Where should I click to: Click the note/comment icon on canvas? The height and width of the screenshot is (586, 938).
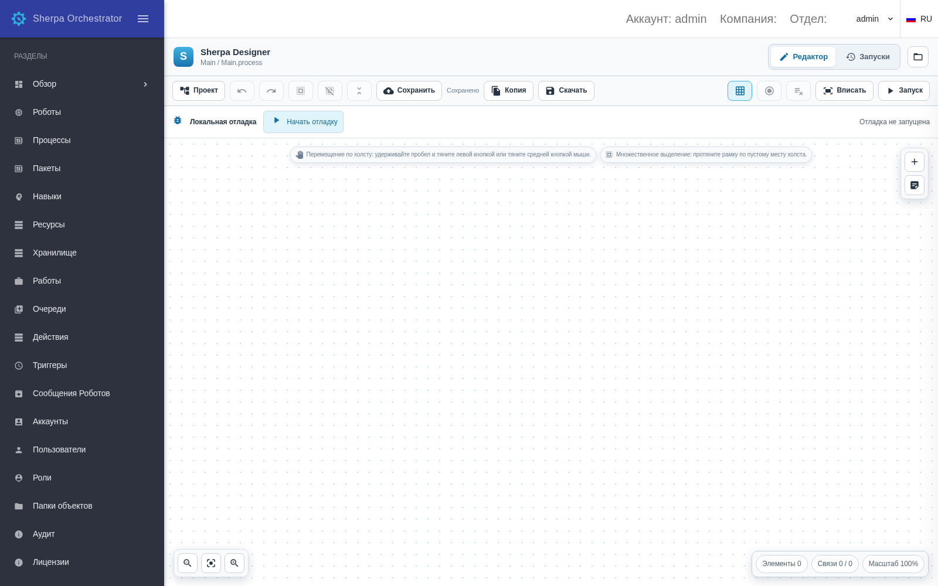tap(915, 185)
